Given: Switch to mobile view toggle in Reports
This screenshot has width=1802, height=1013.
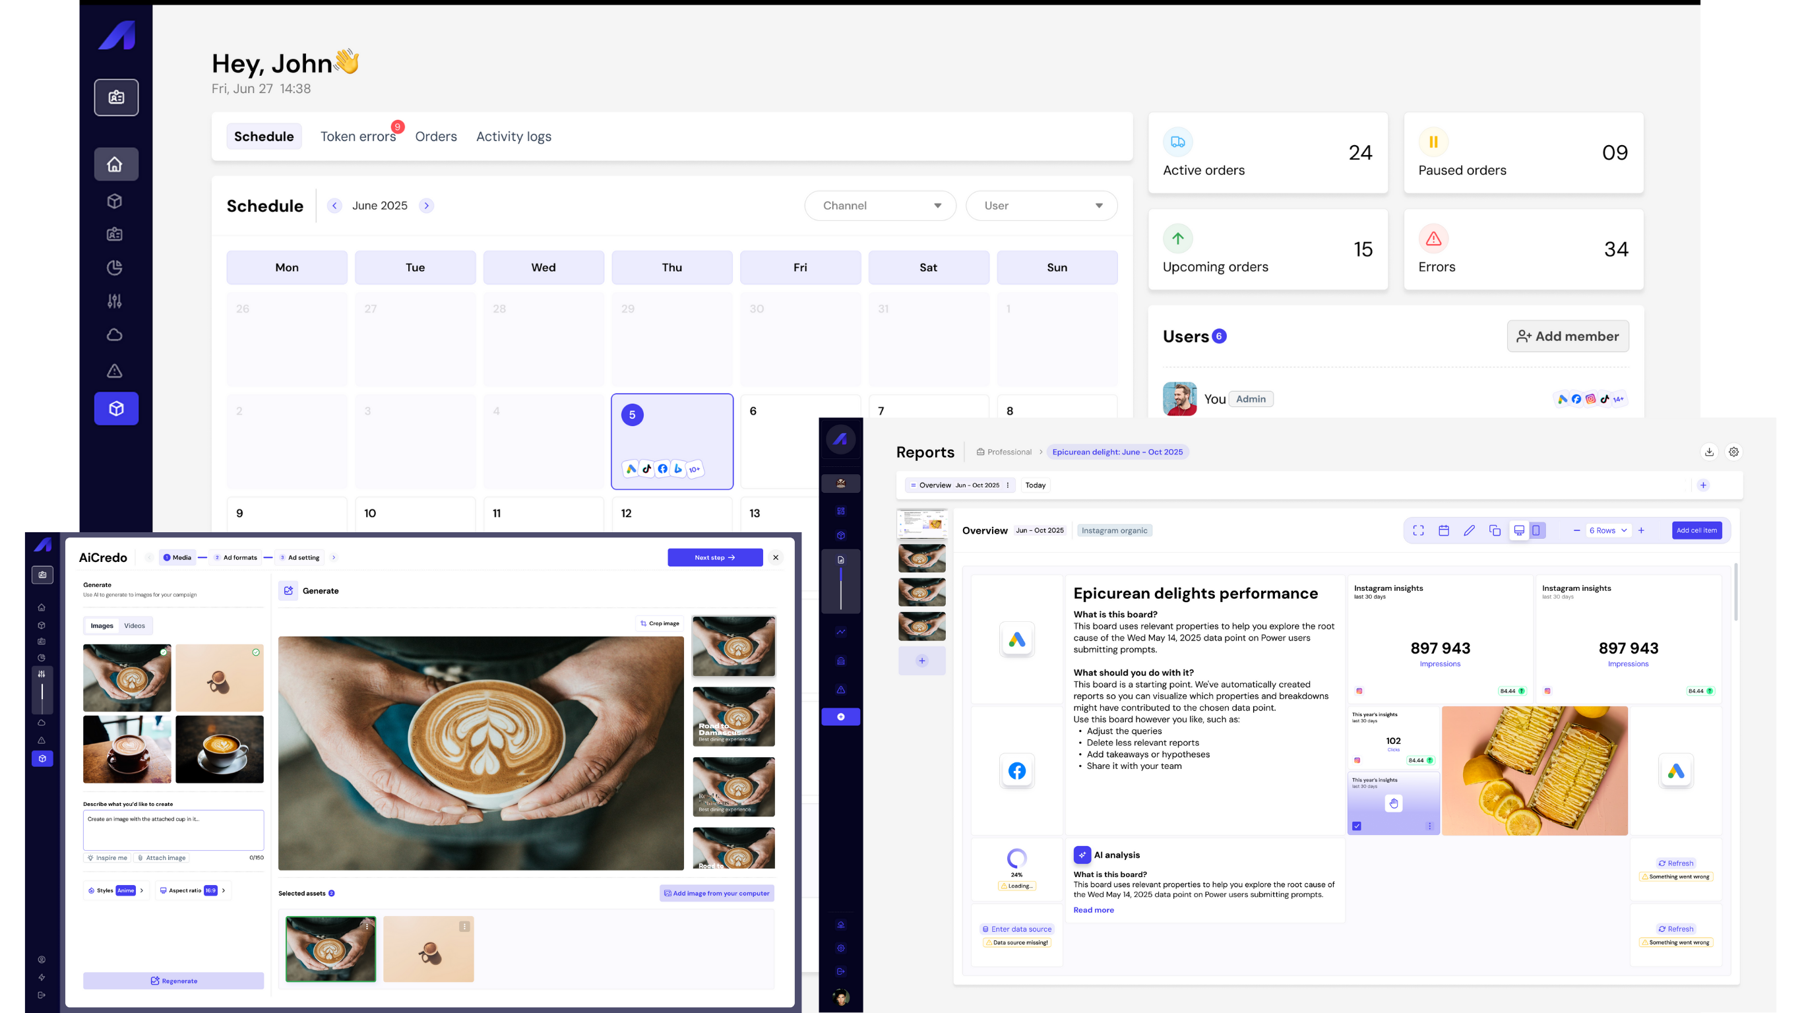Looking at the screenshot, I should click(1536, 530).
